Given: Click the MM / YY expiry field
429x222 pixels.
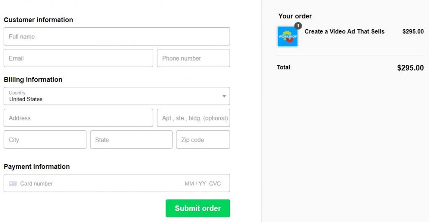Looking at the screenshot, I should pos(195,184).
